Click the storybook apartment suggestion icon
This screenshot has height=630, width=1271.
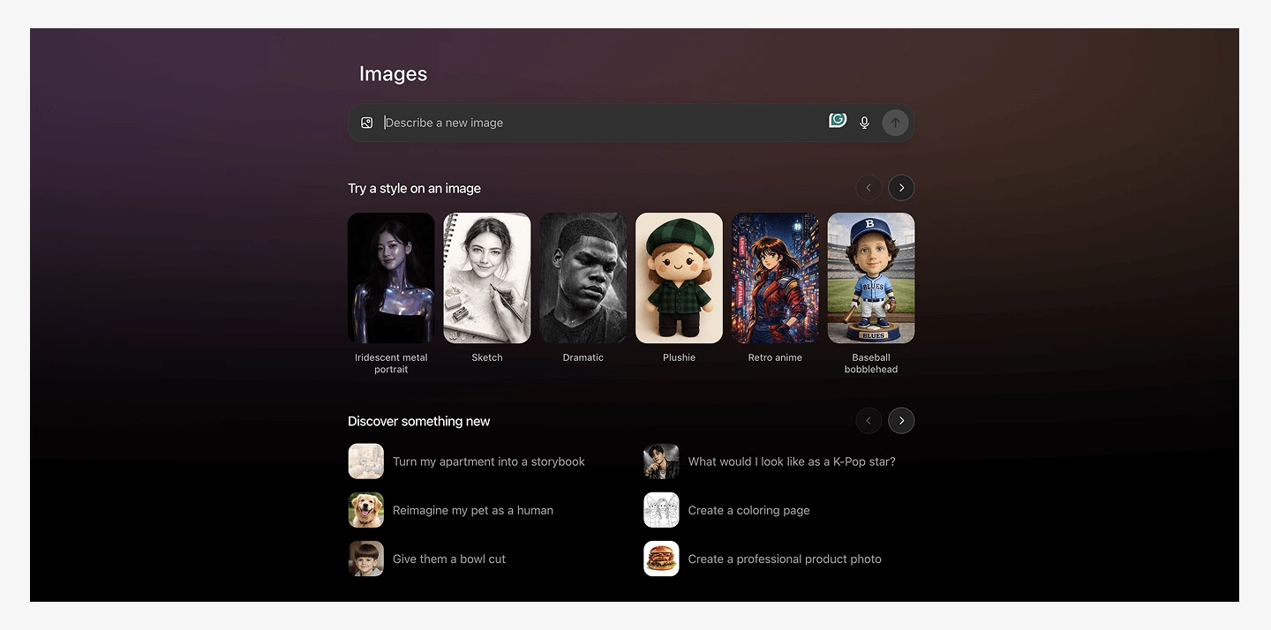pos(366,461)
